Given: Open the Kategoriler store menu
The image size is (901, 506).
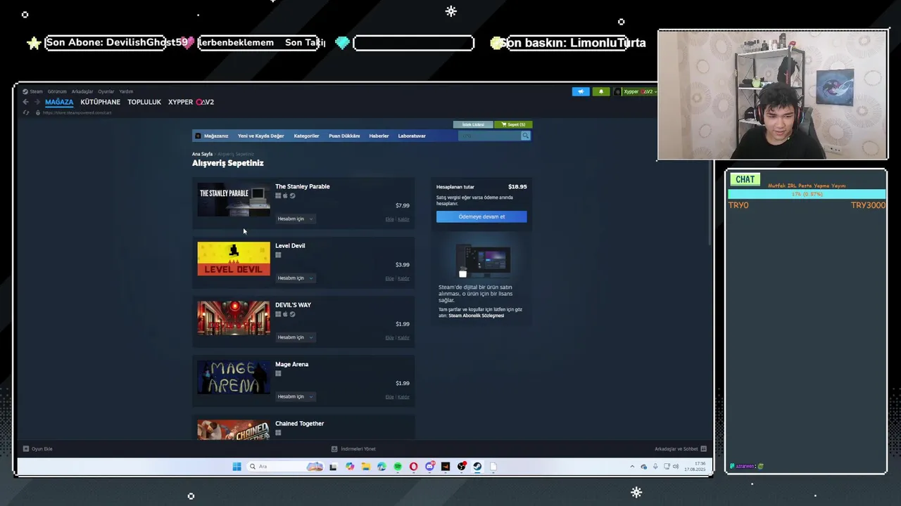Looking at the screenshot, I should click(306, 136).
